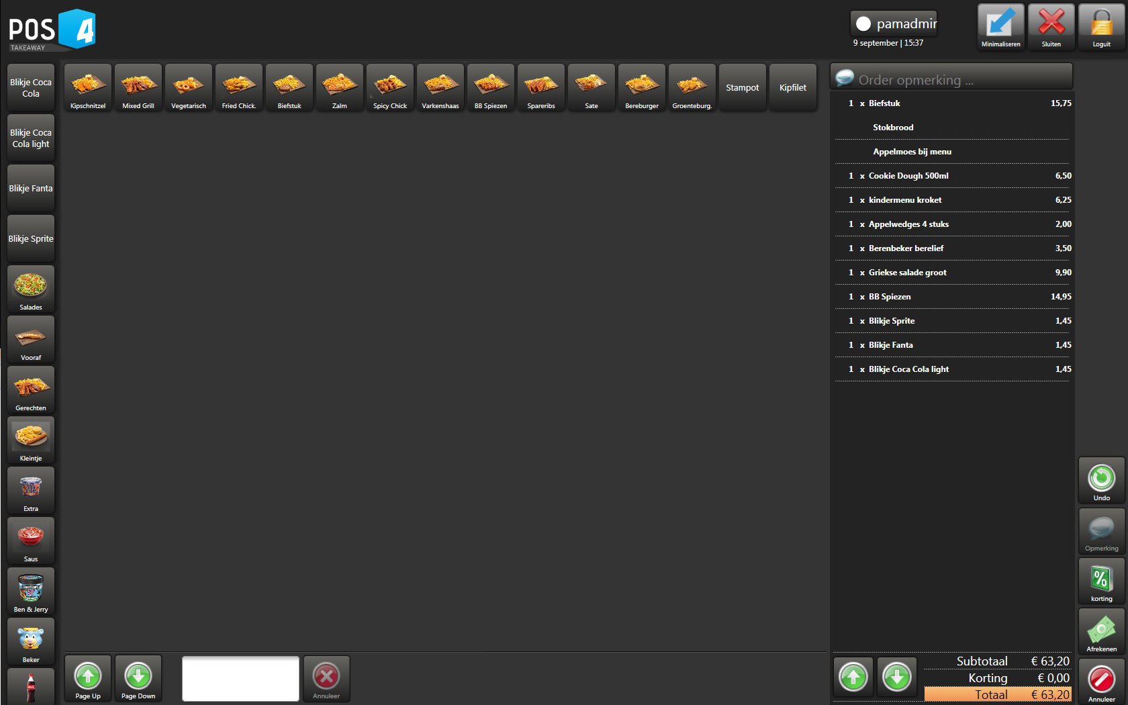
Task: Select the Stampot button
Action: (x=742, y=87)
